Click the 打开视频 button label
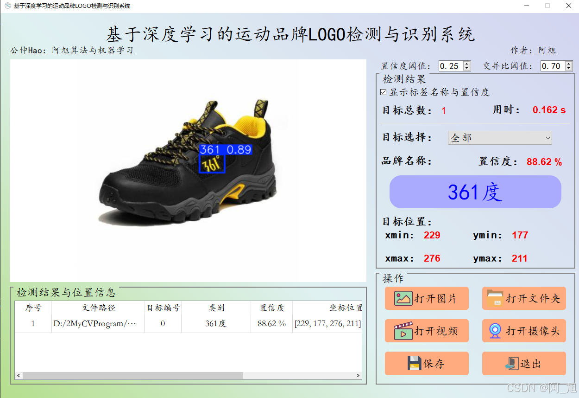 point(435,331)
